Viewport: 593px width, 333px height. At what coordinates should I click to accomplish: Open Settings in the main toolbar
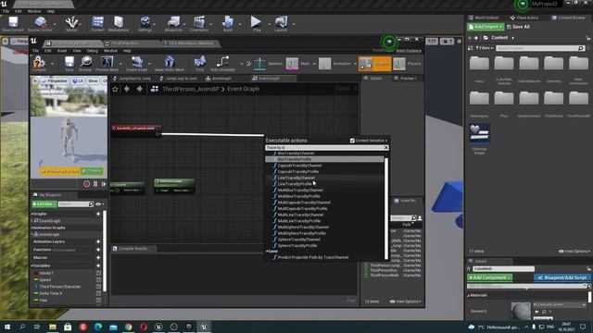[145, 24]
